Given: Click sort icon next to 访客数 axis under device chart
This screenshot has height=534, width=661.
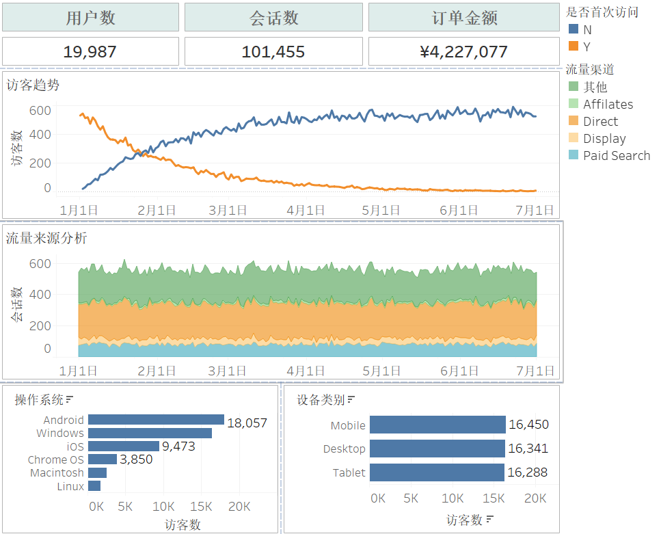Looking at the screenshot, I should pos(489,519).
